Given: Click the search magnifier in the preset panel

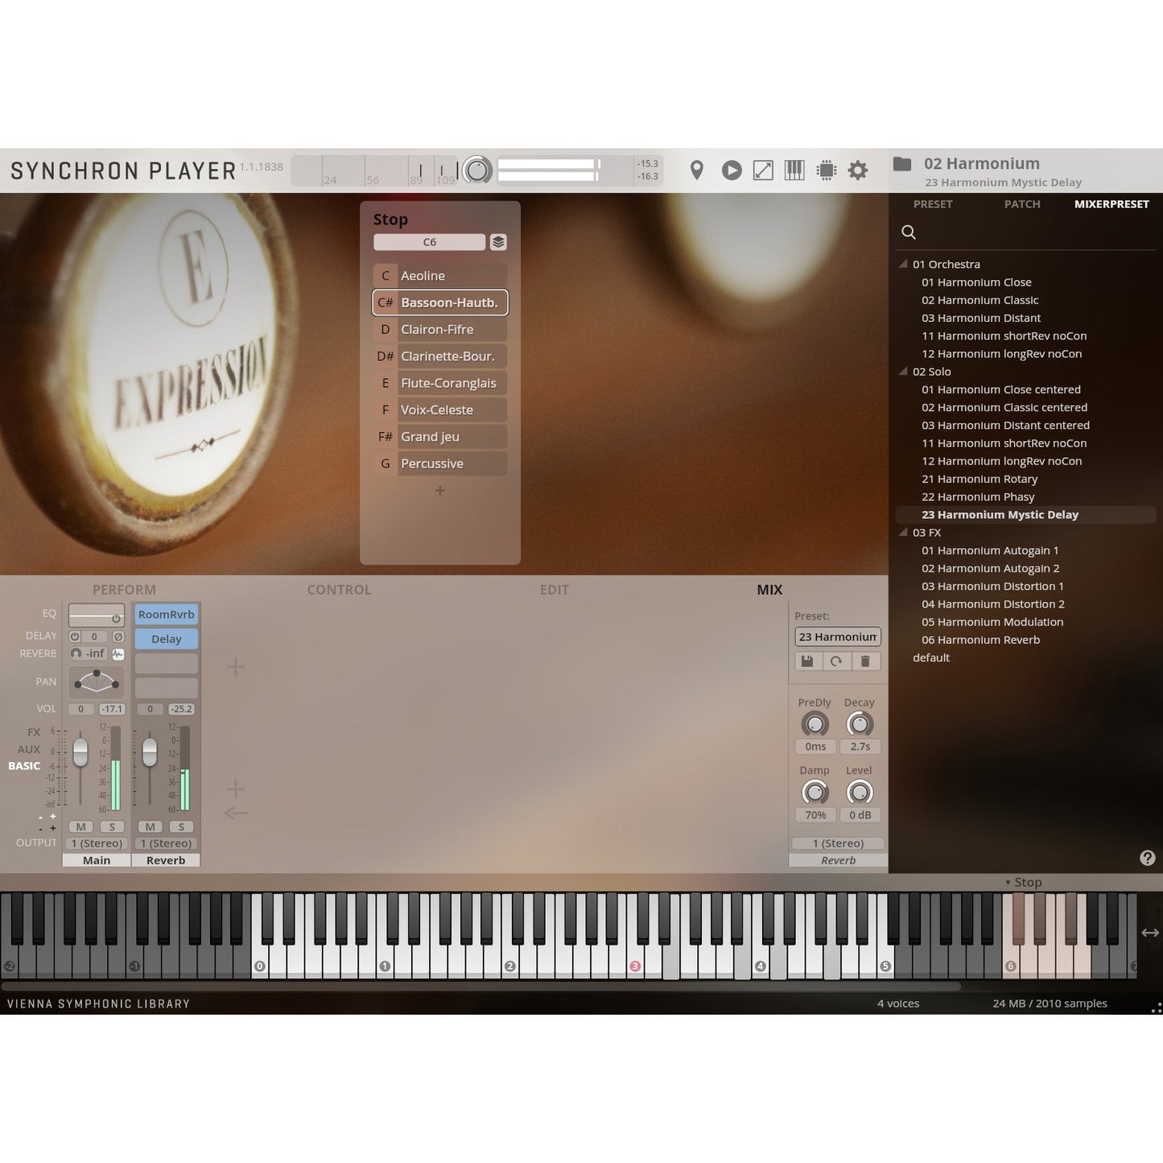Looking at the screenshot, I should tap(909, 233).
